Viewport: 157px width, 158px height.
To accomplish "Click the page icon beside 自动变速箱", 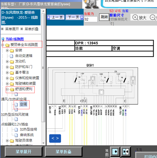I will (x=12, y=56).
